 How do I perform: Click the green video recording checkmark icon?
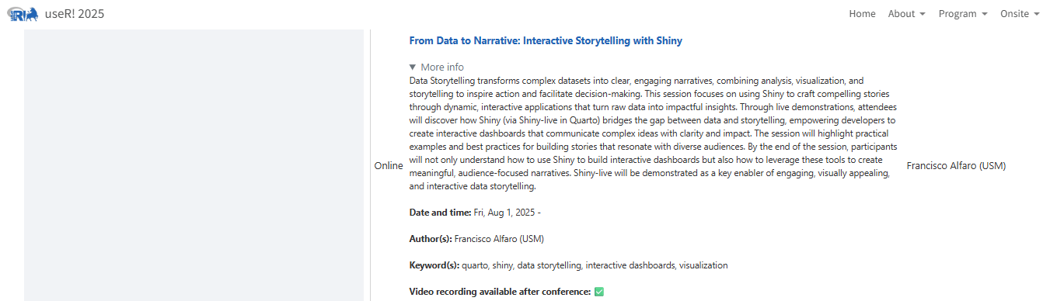click(x=598, y=292)
